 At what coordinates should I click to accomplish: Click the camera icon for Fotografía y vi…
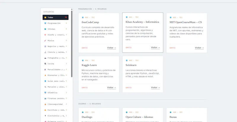tap(45, 58)
